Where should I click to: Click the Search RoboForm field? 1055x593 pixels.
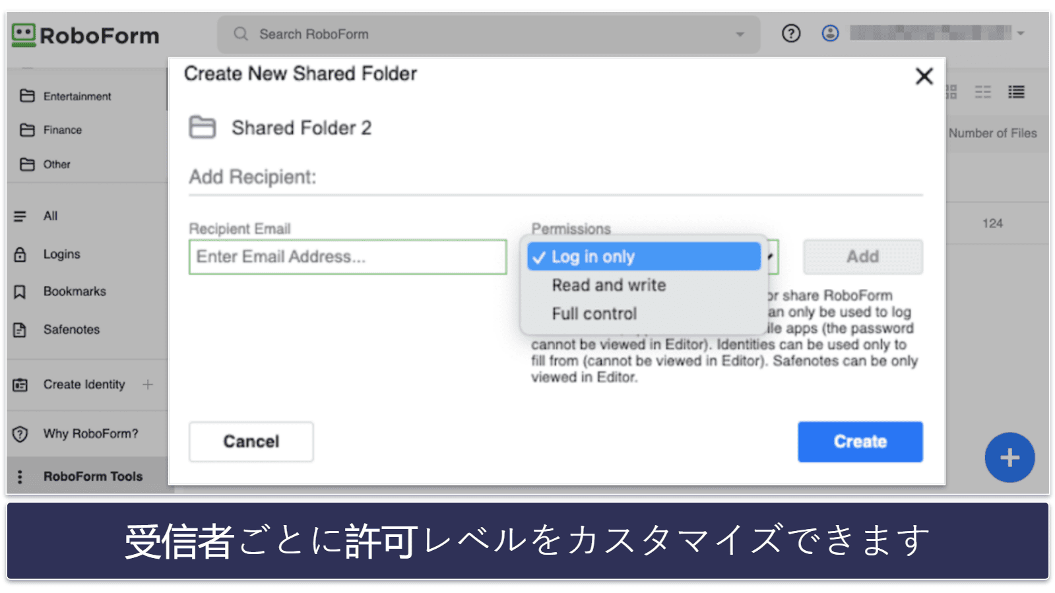(489, 34)
